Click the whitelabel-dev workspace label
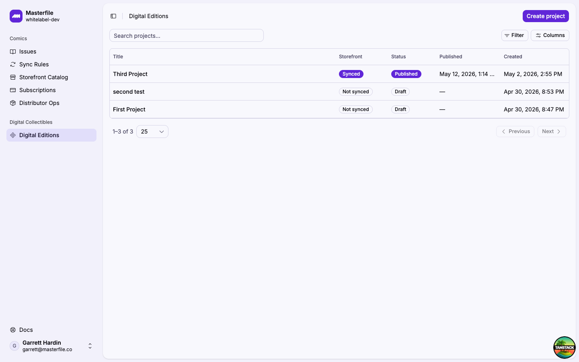This screenshot has height=362, width=579. [43, 20]
